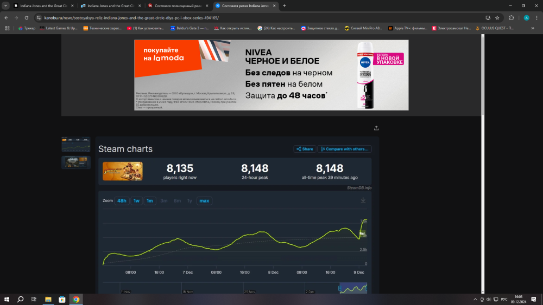The height and width of the screenshot is (305, 543).
Task: Click the share icon above the chart image
Action: 376,128
